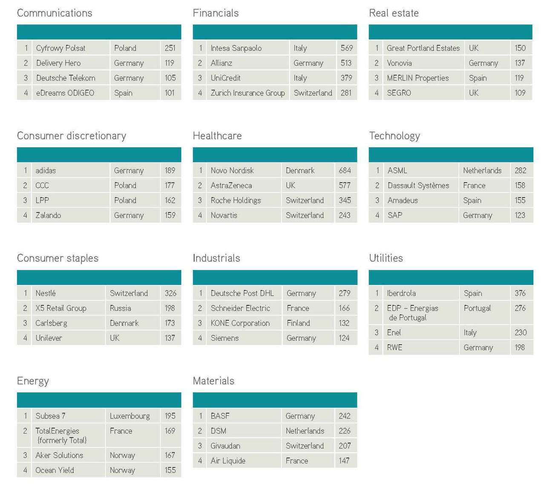Select Deutsche Post DHL entry
Screen dimensions: 550x489
point(242,293)
